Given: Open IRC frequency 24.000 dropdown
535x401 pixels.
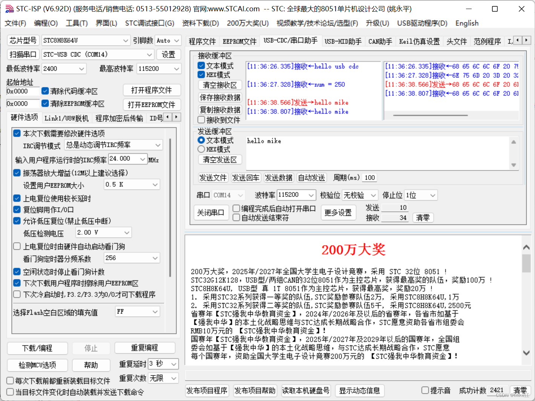Looking at the screenshot, I should click(x=128, y=159).
